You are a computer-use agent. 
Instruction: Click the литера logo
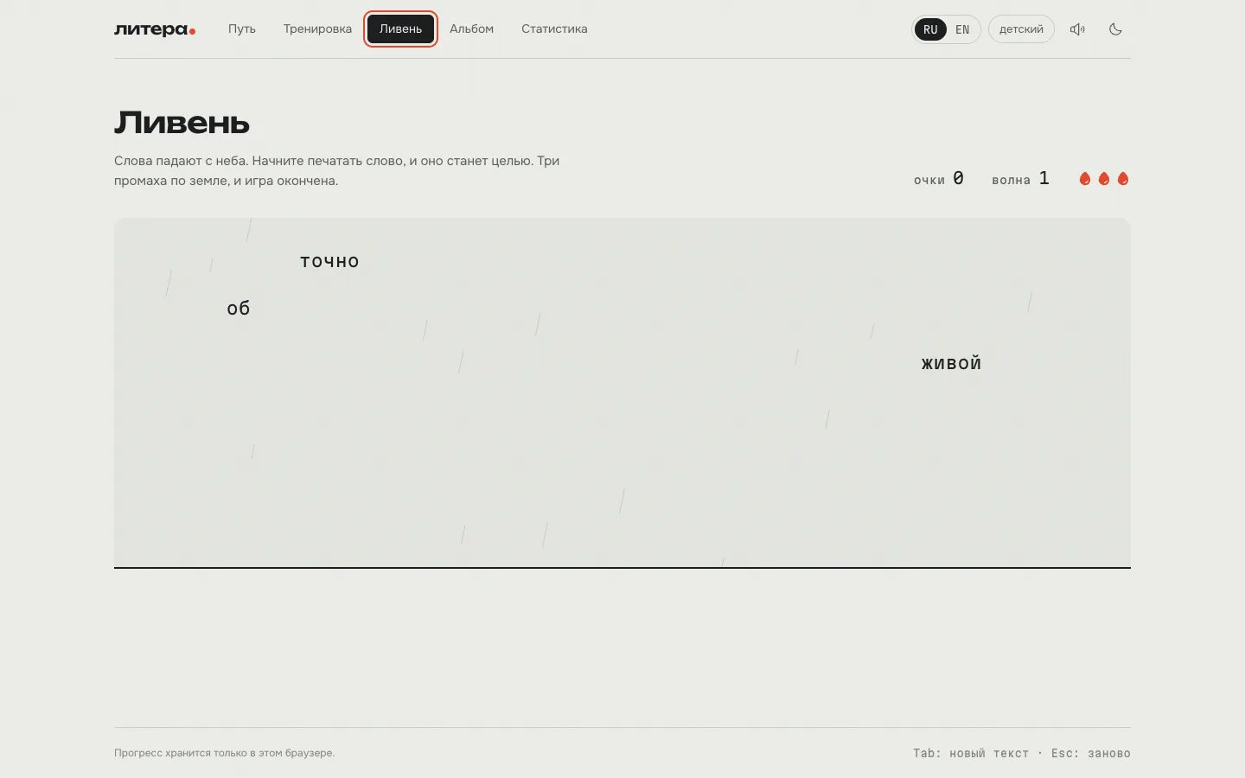click(x=155, y=29)
